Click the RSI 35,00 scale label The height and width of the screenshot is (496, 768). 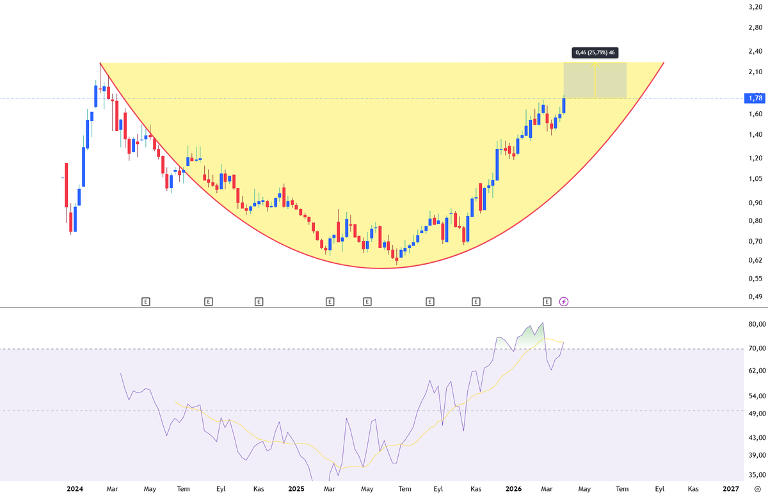[x=757, y=475]
